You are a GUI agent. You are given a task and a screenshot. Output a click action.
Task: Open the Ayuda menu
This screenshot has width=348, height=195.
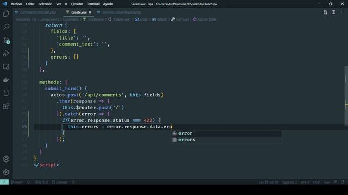[x=108, y=4]
